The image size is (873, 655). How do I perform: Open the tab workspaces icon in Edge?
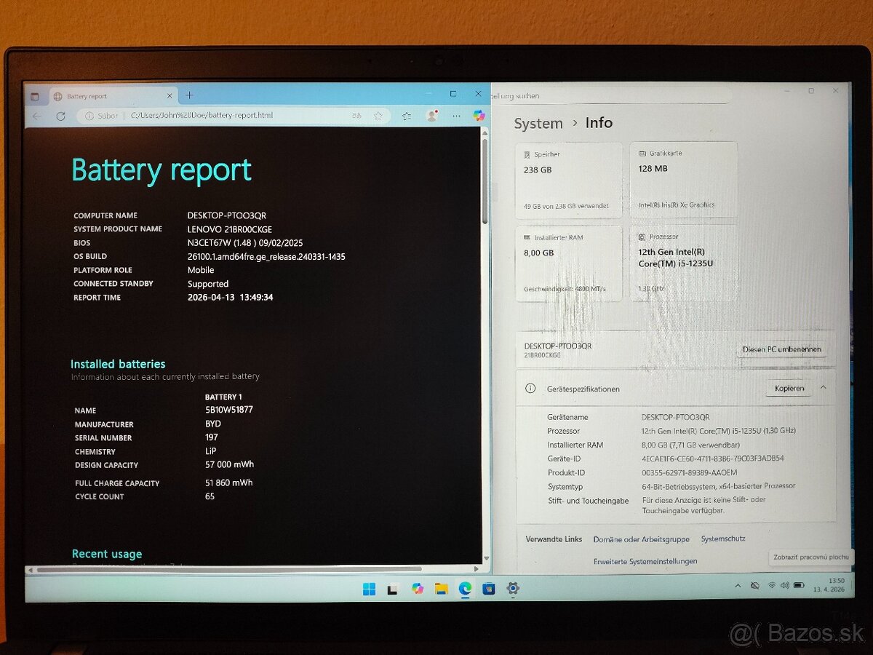click(35, 95)
